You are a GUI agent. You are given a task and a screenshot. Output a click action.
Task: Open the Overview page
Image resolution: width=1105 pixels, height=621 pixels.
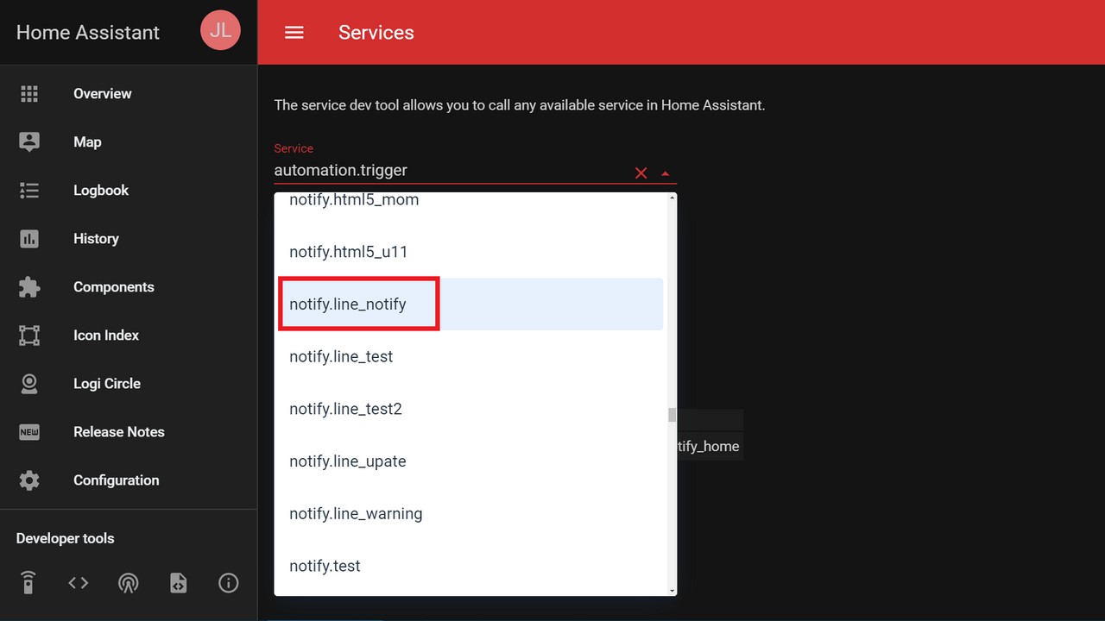point(103,94)
